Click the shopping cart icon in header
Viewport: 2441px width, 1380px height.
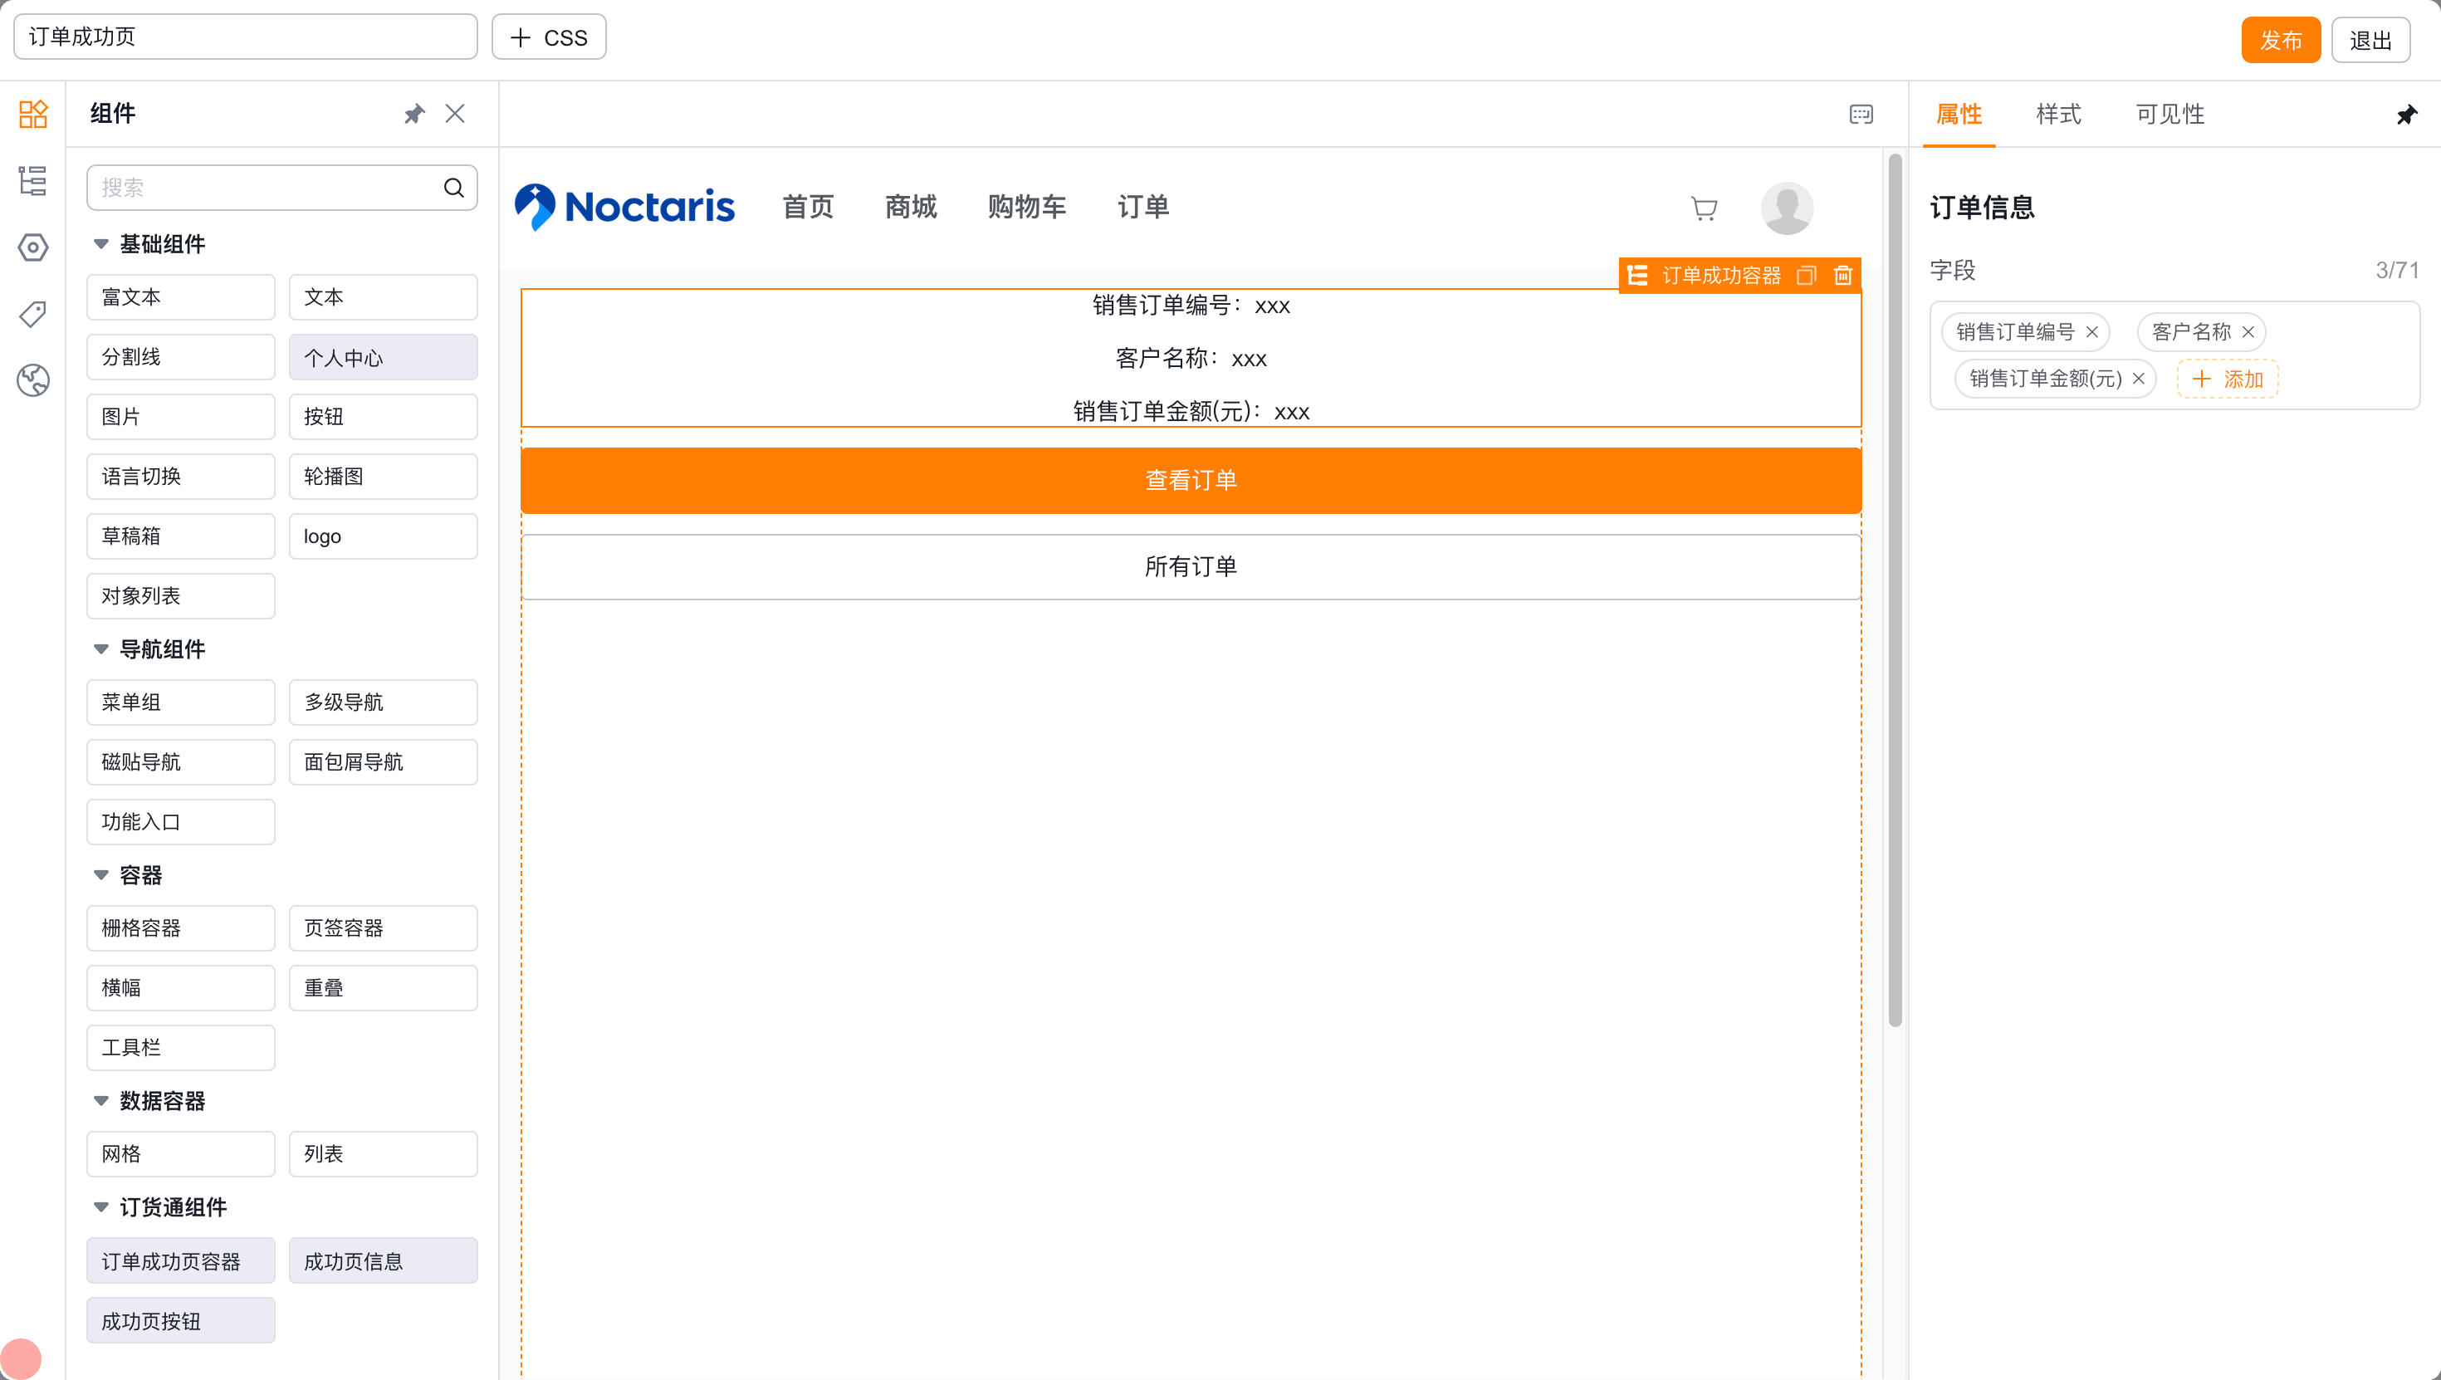click(1704, 208)
